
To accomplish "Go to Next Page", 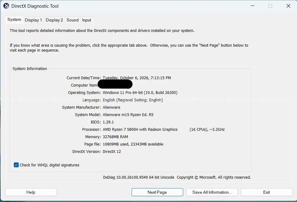I will 157,192.
